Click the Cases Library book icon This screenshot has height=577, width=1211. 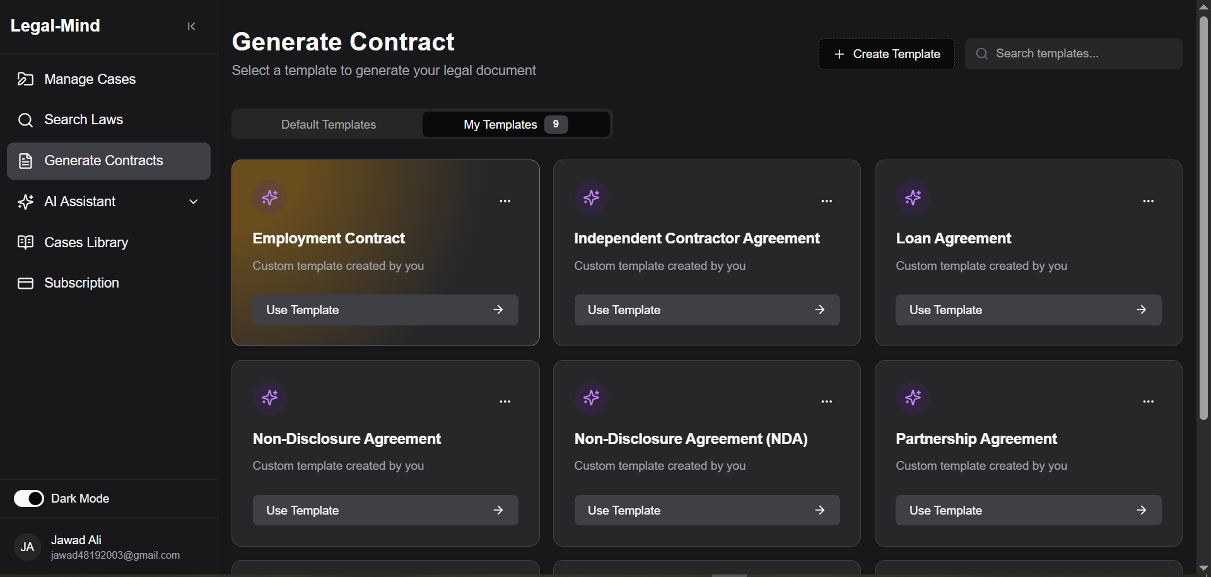click(25, 242)
